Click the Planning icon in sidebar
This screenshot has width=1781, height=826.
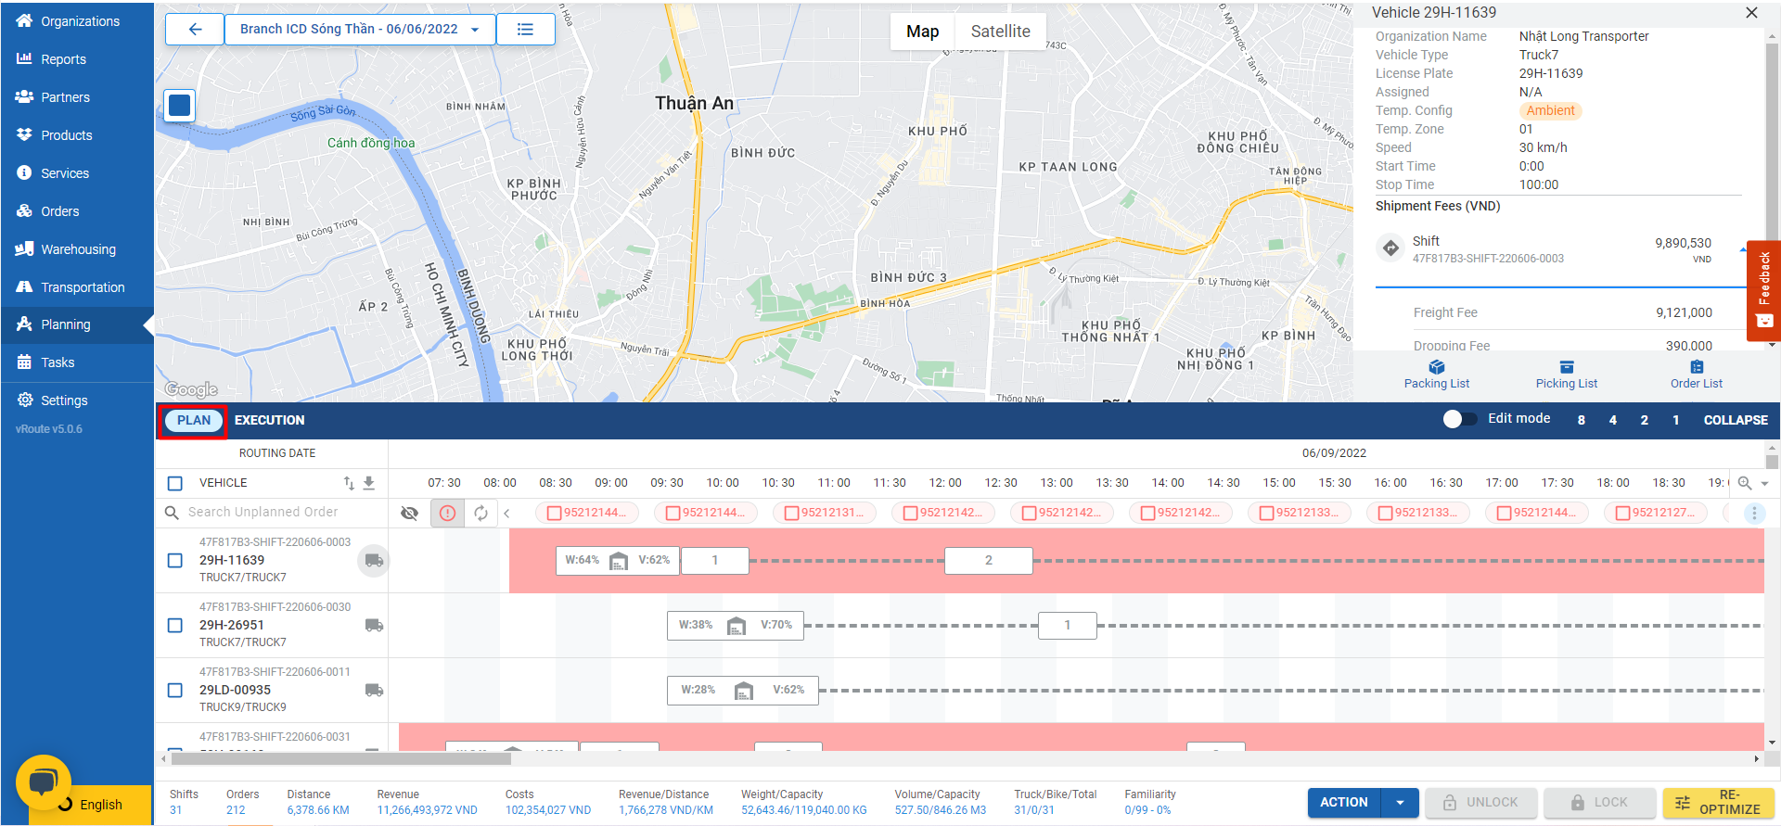point(24,324)
